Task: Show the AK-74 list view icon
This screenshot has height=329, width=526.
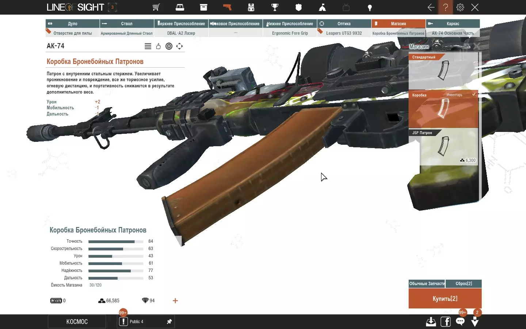Action: (148, 46)
